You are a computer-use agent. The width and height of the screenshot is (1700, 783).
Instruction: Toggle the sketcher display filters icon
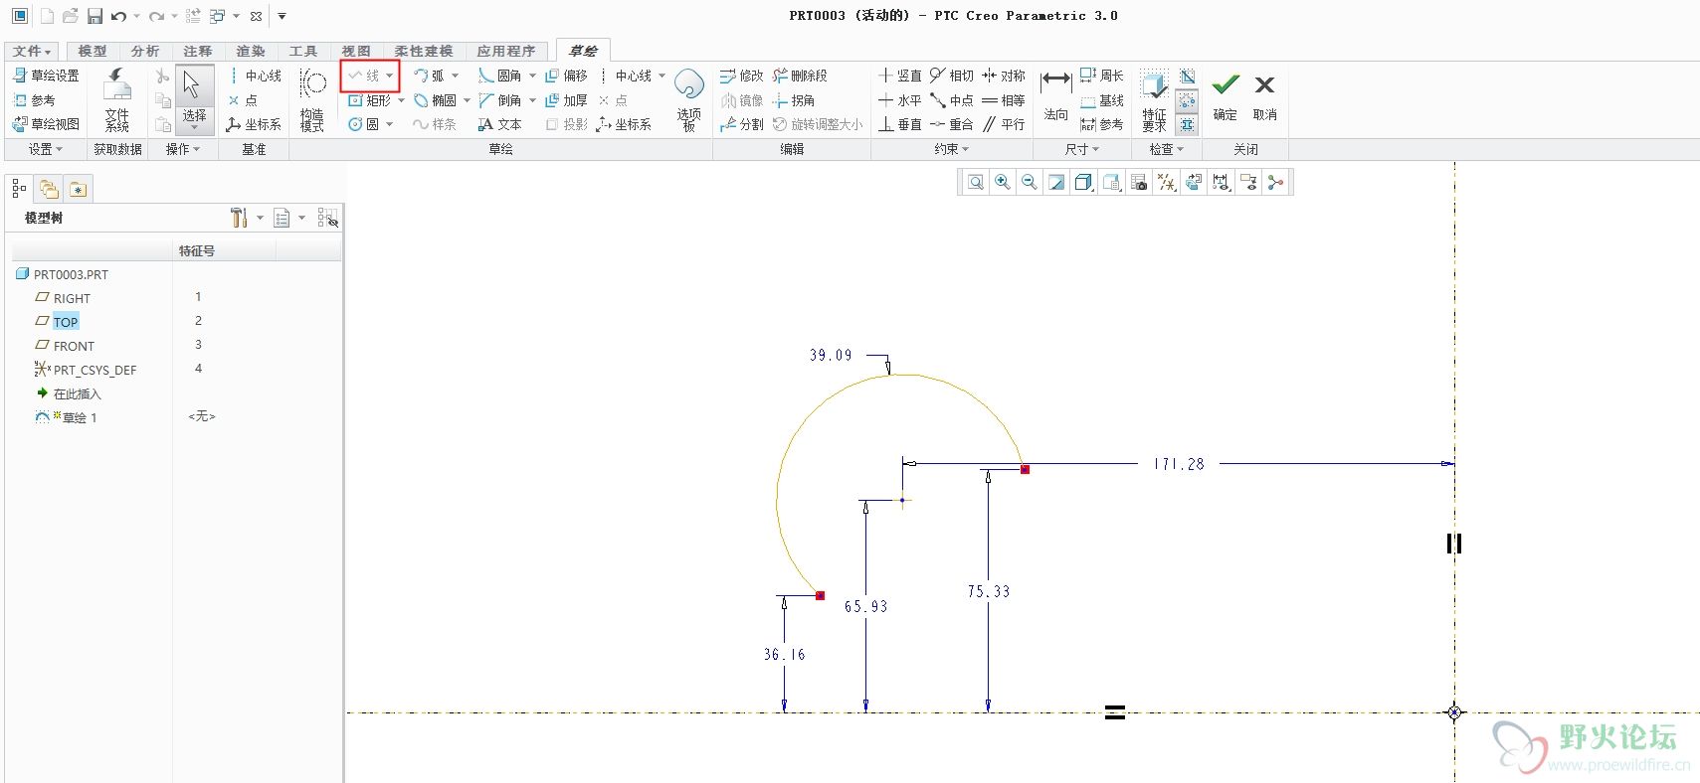[x=1221, y=182]
